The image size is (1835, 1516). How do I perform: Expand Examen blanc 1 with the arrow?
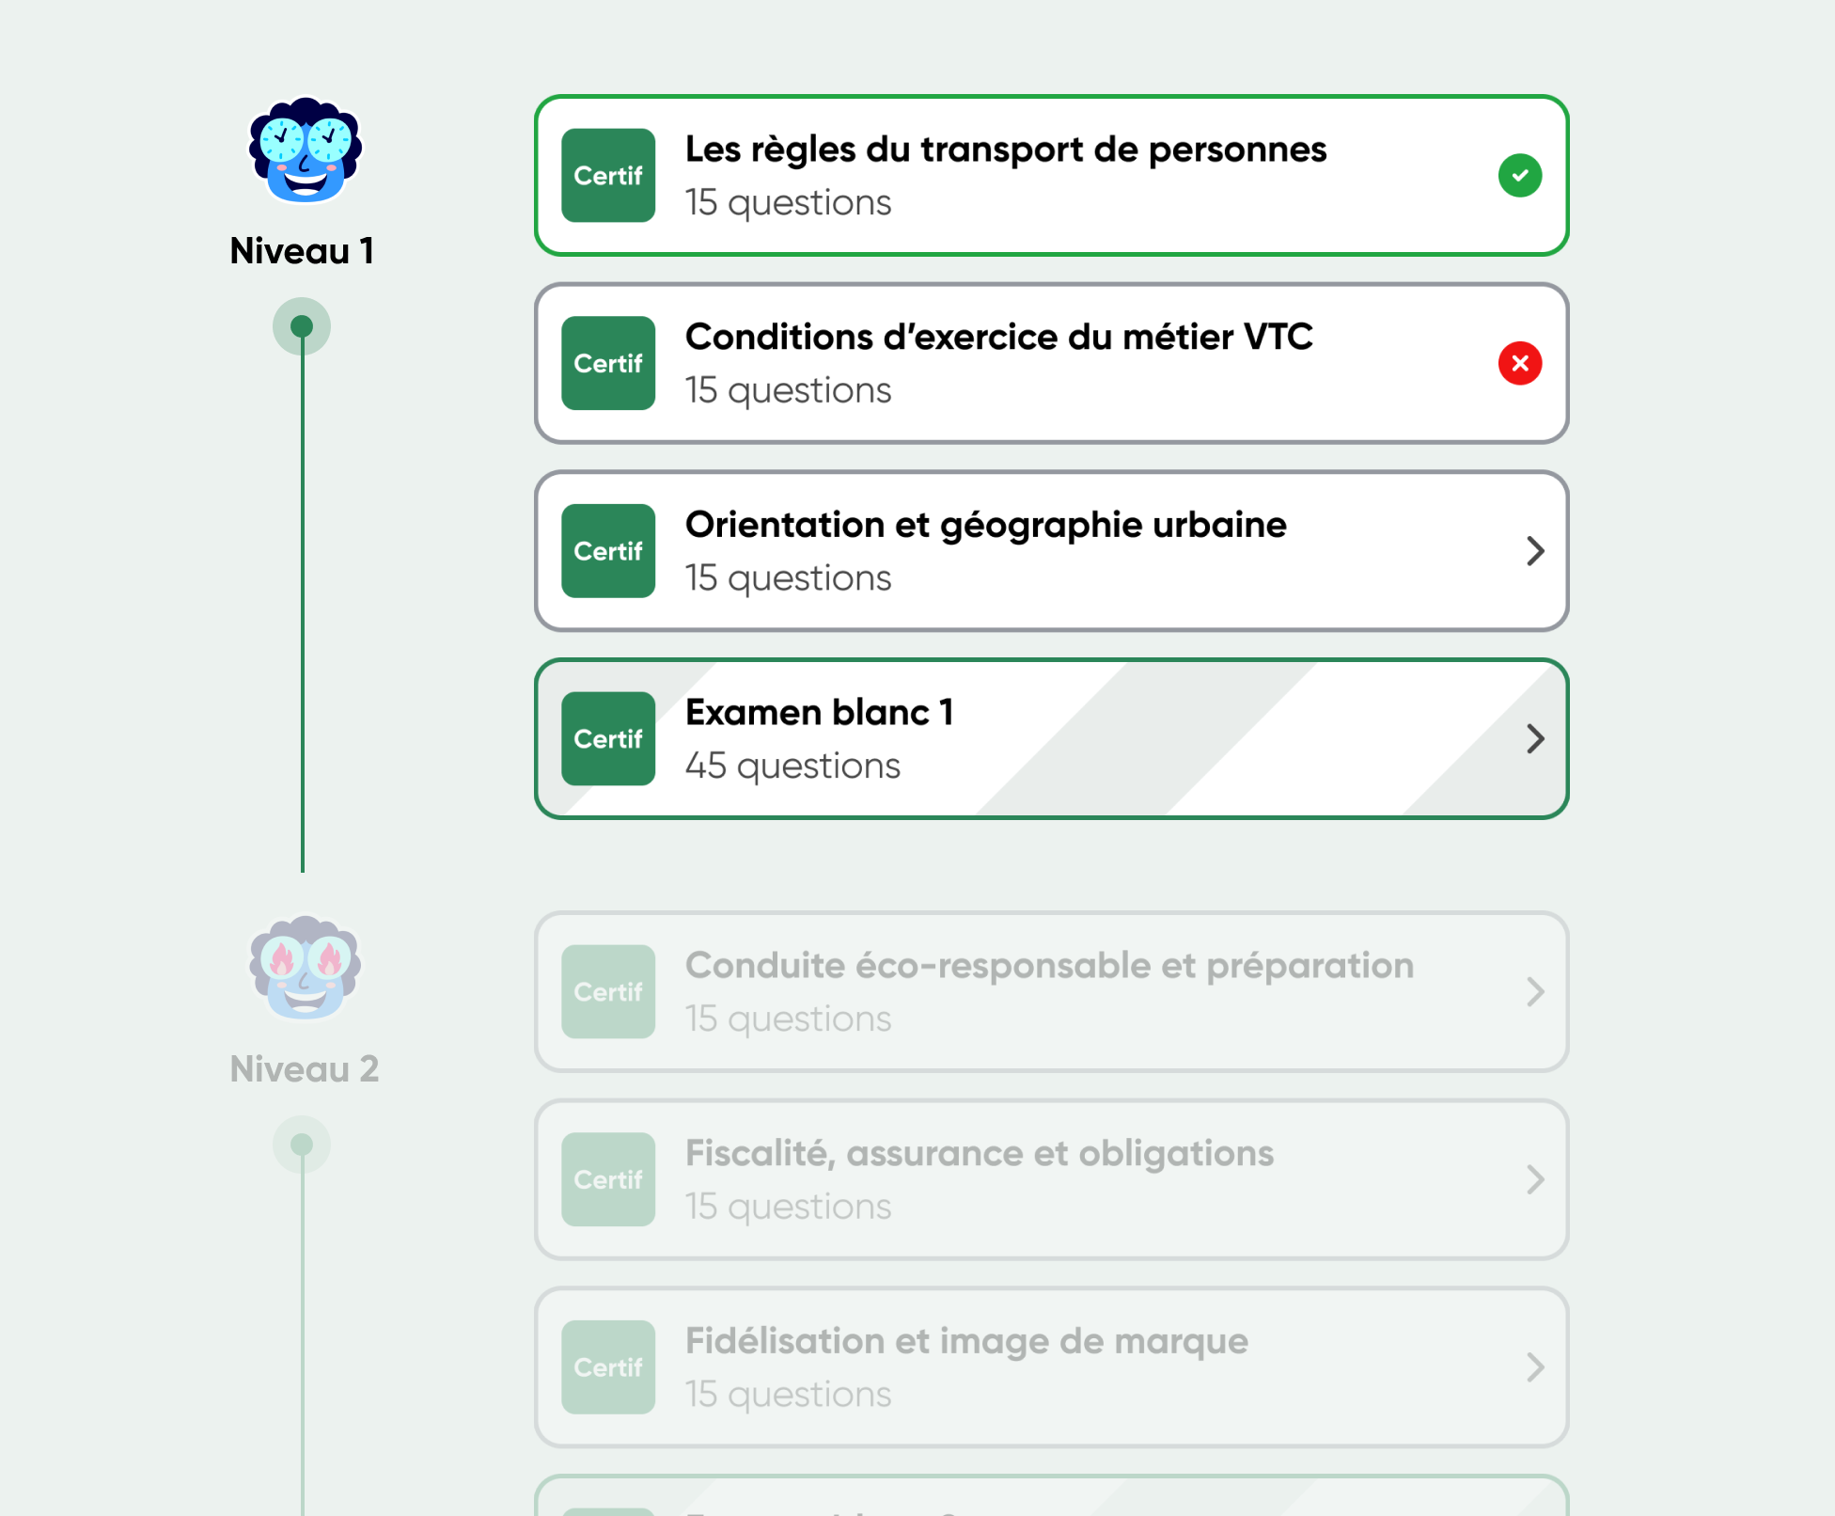pos(1534,739)
